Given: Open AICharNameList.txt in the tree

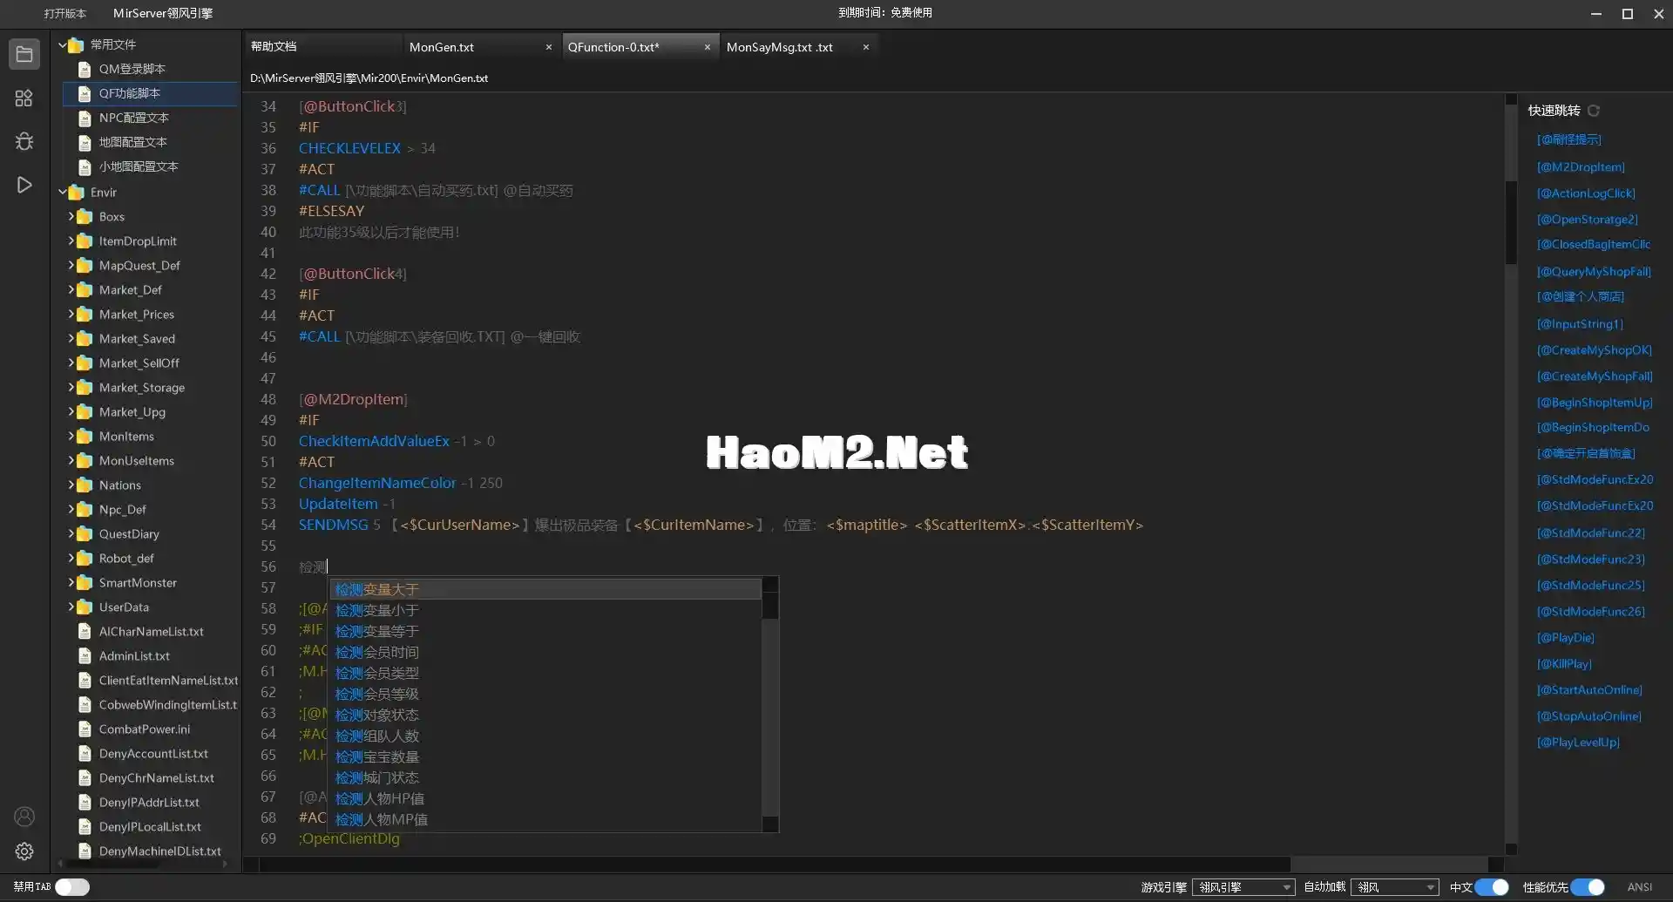Looking at the screenshot, I should 151,631.
